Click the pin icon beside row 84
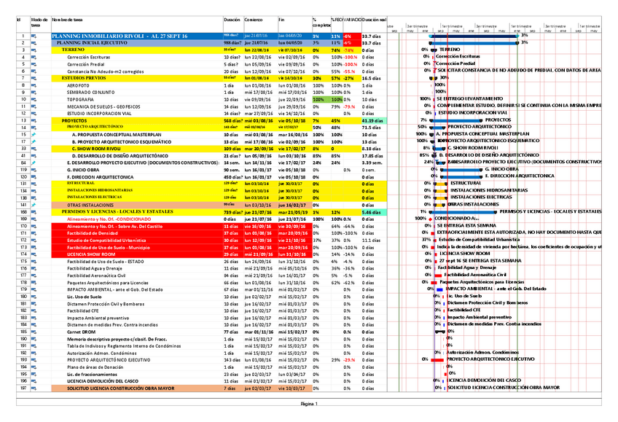 (34, 162)
